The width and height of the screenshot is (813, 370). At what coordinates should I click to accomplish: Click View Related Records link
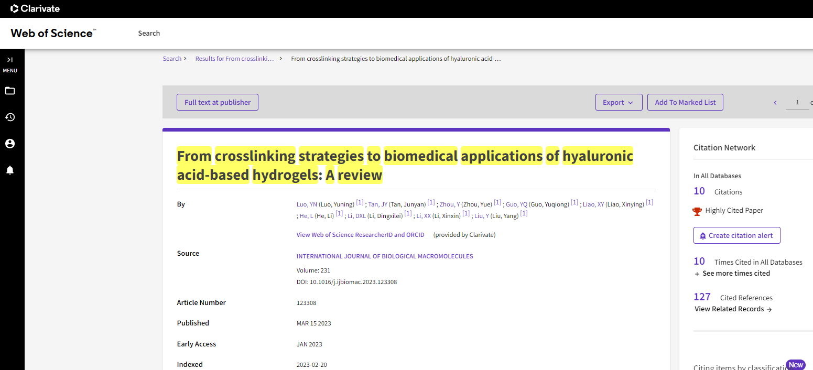click(x=733, y=309)
